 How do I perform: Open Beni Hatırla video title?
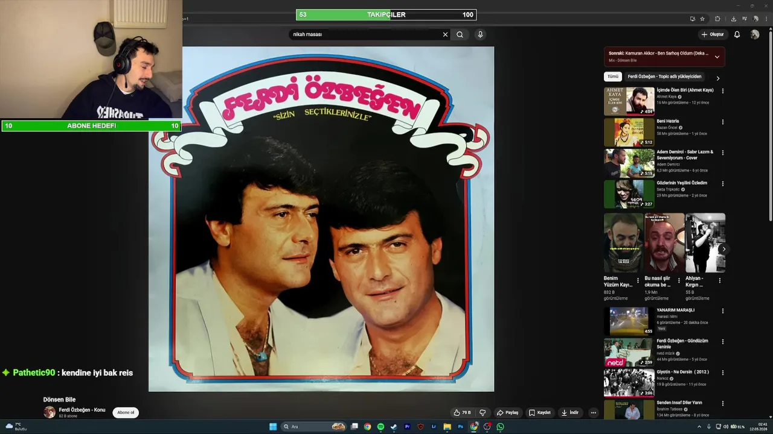tap(668, 121)
